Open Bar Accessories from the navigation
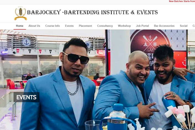Viewport: 195px width, 130px height. [164, 26]
